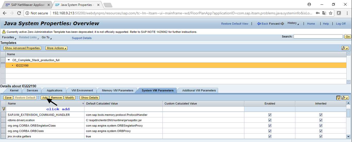The height and width of the screenshot is (142, 352).
Task: Toggle Enabled checkbox for SAPJVM_EXTENSION_COMMAND_HANDLER
Action: coord(270,115)
